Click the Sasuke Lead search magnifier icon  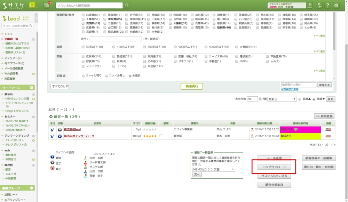point(31,26)
